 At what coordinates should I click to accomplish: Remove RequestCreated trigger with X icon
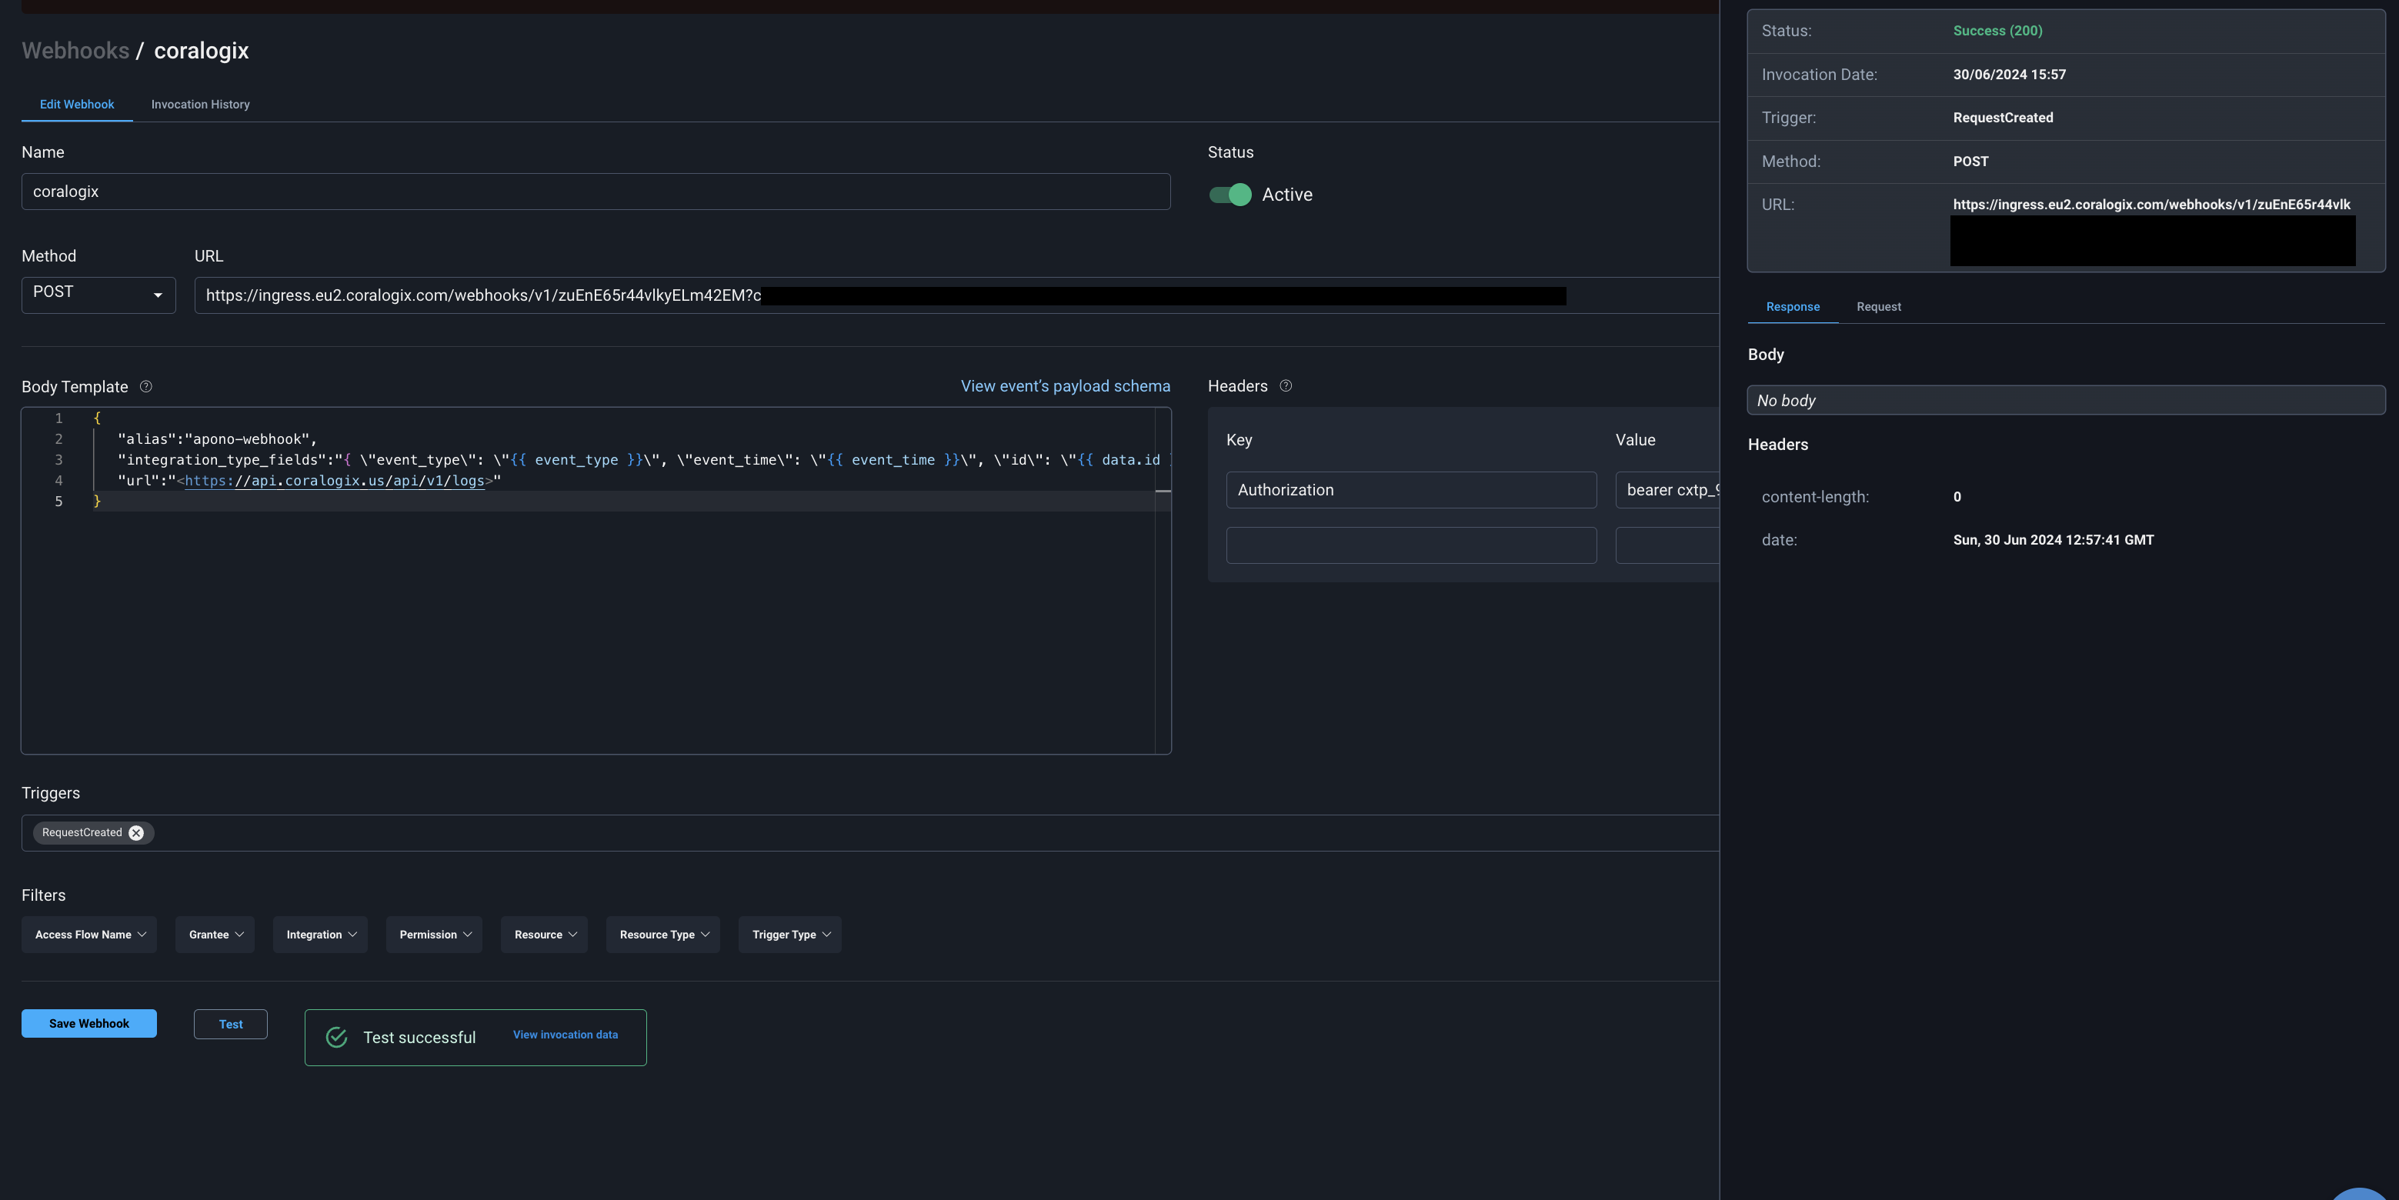(x=136, y=832)
